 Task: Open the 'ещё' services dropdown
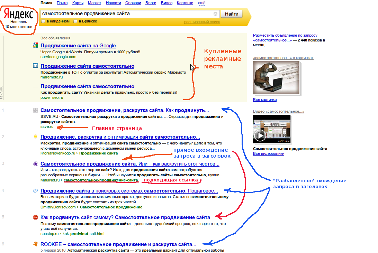[201, 3]
